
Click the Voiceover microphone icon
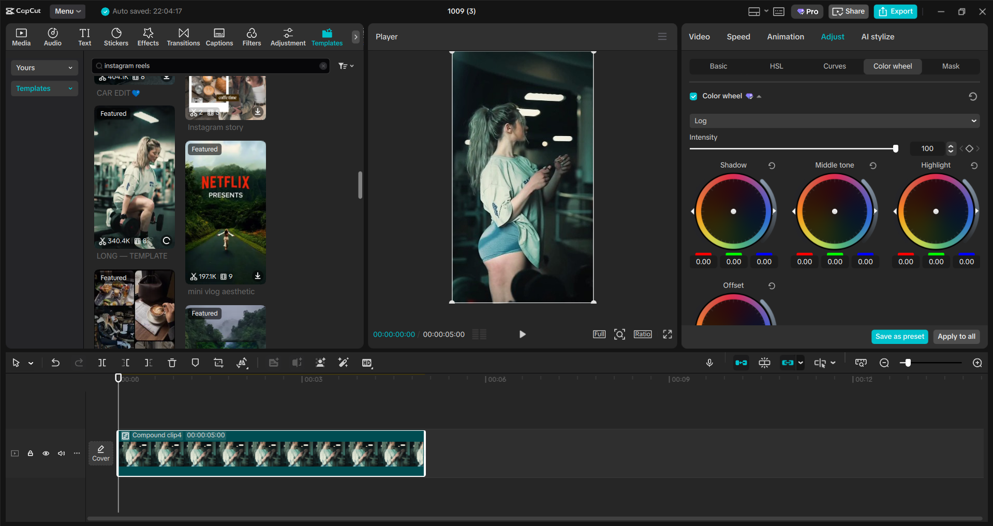tap(709, 363)
